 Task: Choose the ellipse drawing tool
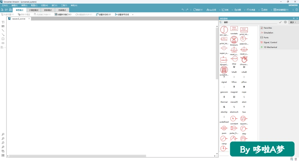3,43
